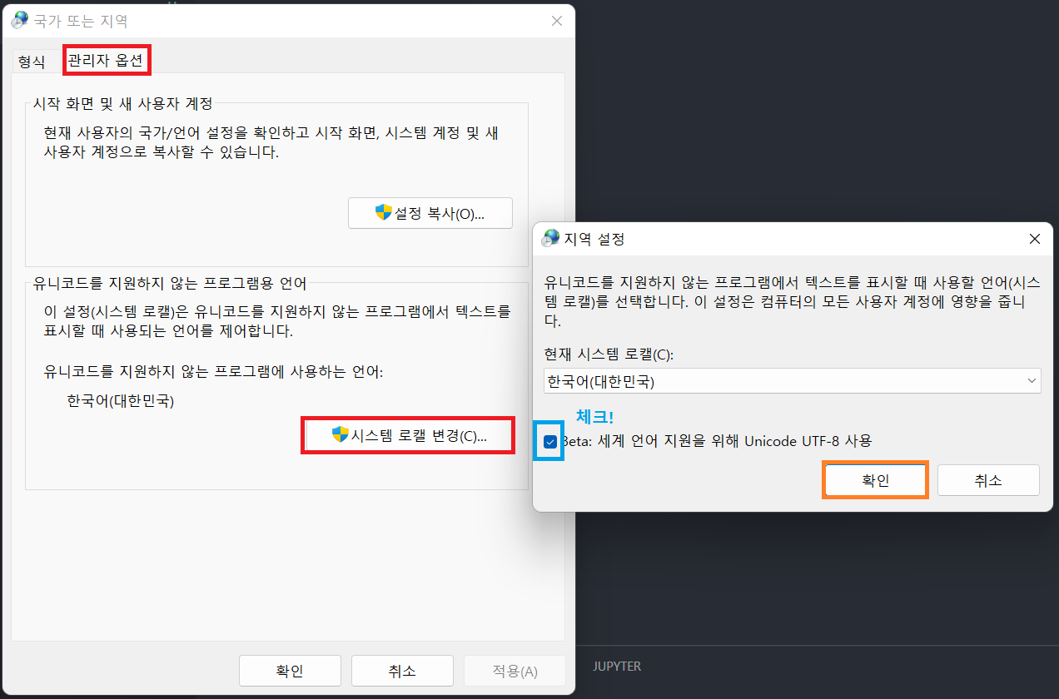1059x699 pixels.
Task: Click the globe icon in 지역 설정 title bar
Action: coord(550,239)
